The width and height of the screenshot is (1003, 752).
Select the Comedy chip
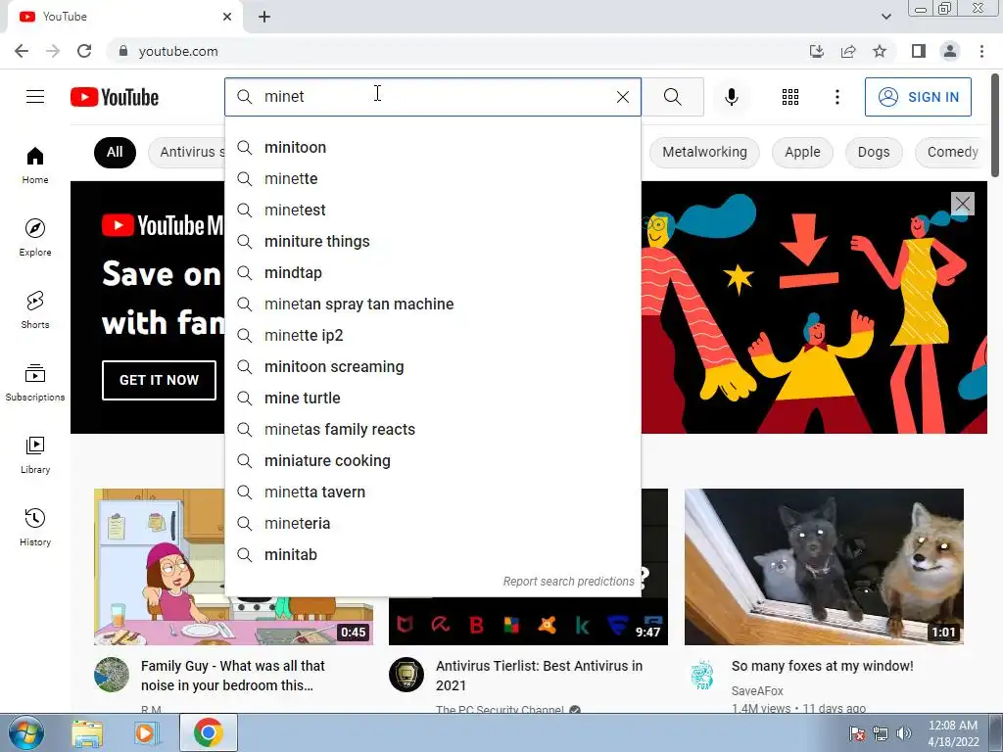pyautogui.click(x=952, y=152)
